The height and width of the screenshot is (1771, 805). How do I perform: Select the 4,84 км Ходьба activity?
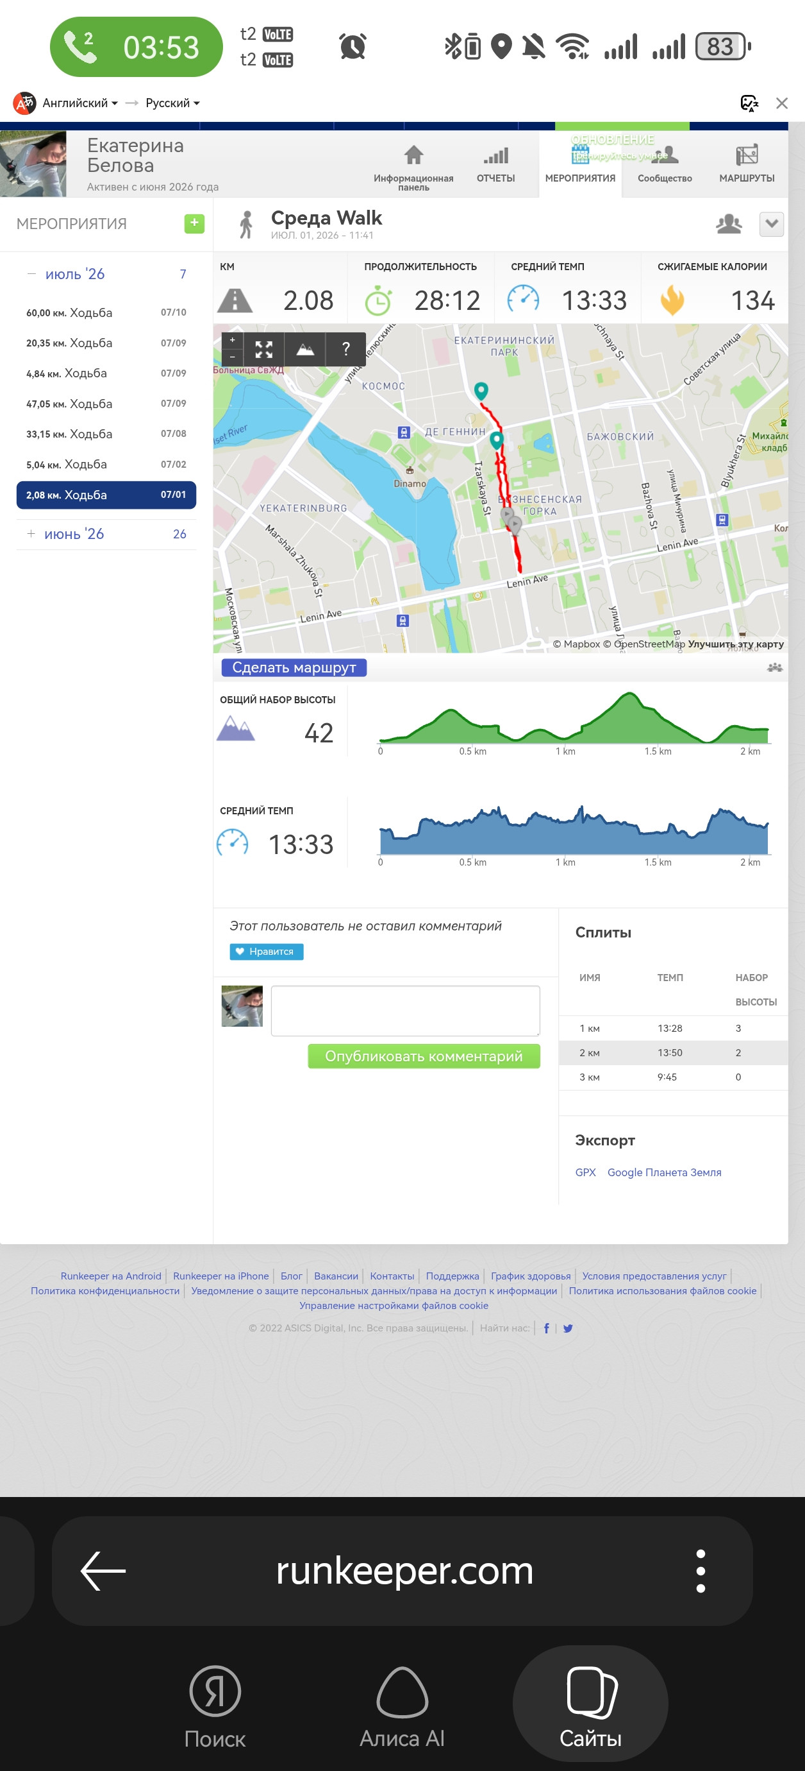point(106,373)
